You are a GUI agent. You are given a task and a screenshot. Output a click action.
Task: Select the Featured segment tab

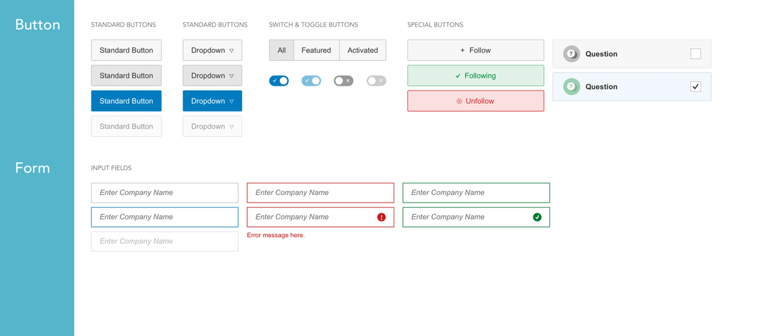point(316,50)
